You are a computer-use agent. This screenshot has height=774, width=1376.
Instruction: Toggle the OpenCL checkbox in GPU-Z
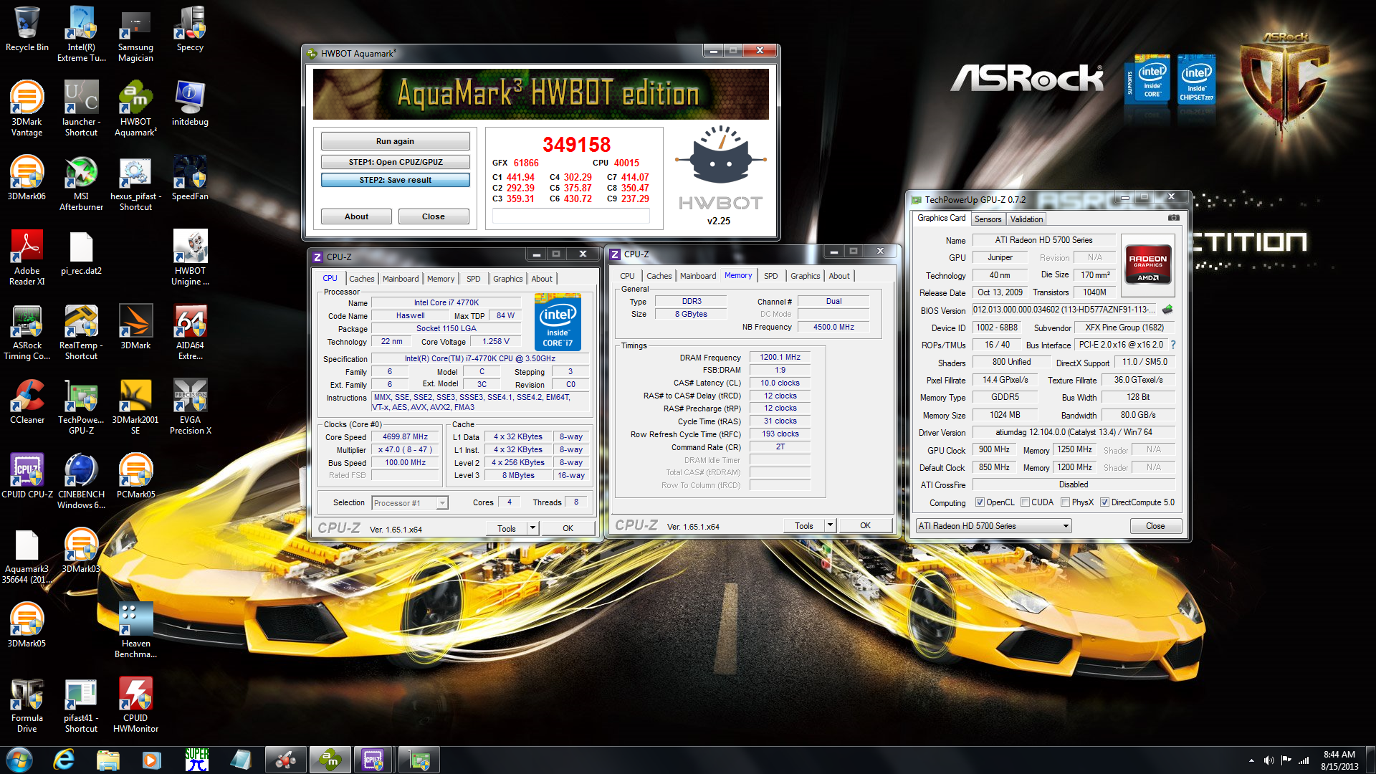[980, 502]
